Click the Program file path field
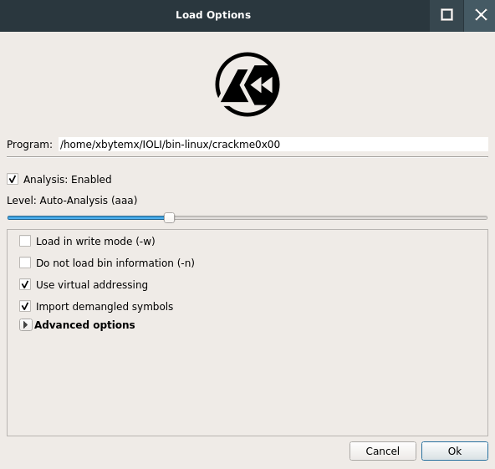 coord(273,145)
